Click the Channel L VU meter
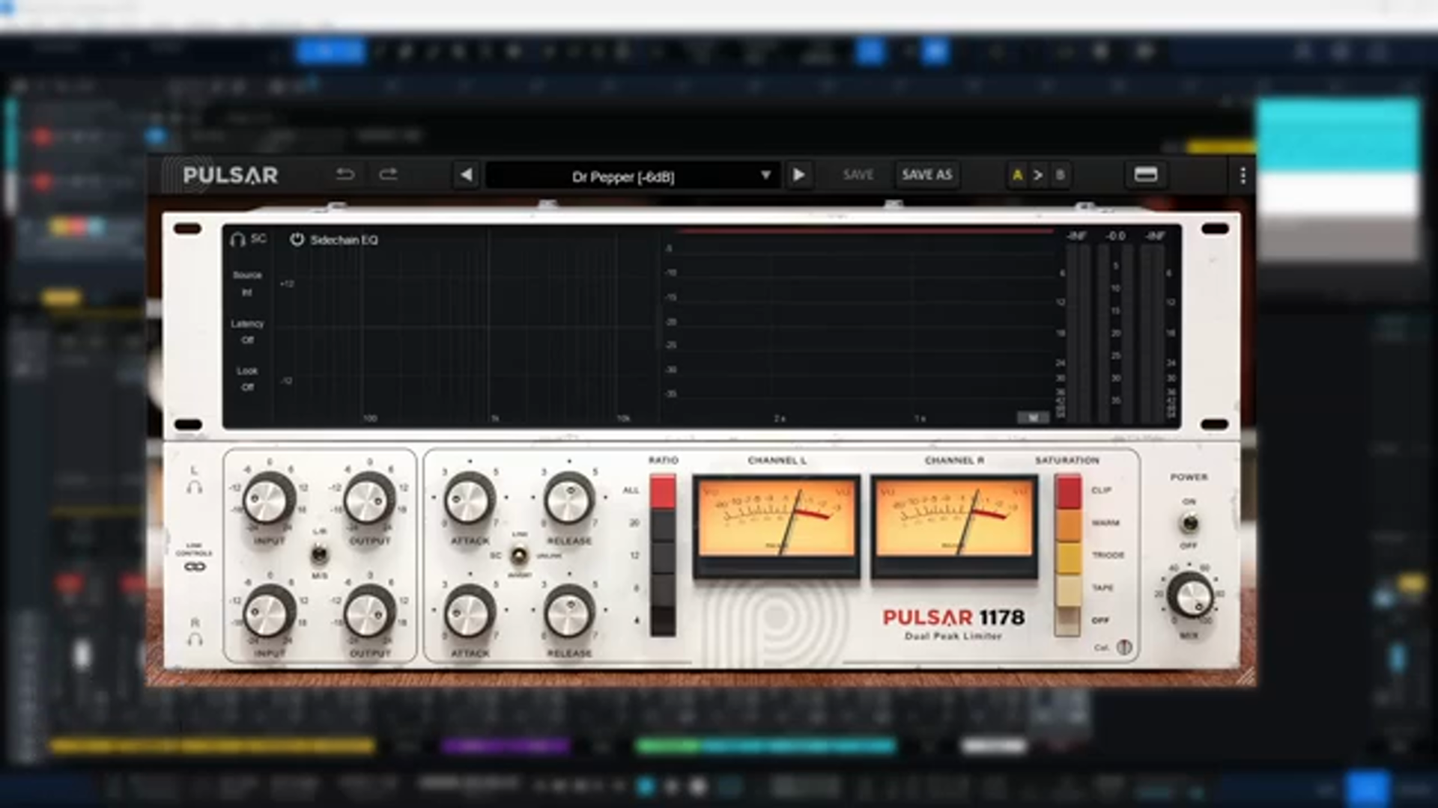 [x=777, y=526]
